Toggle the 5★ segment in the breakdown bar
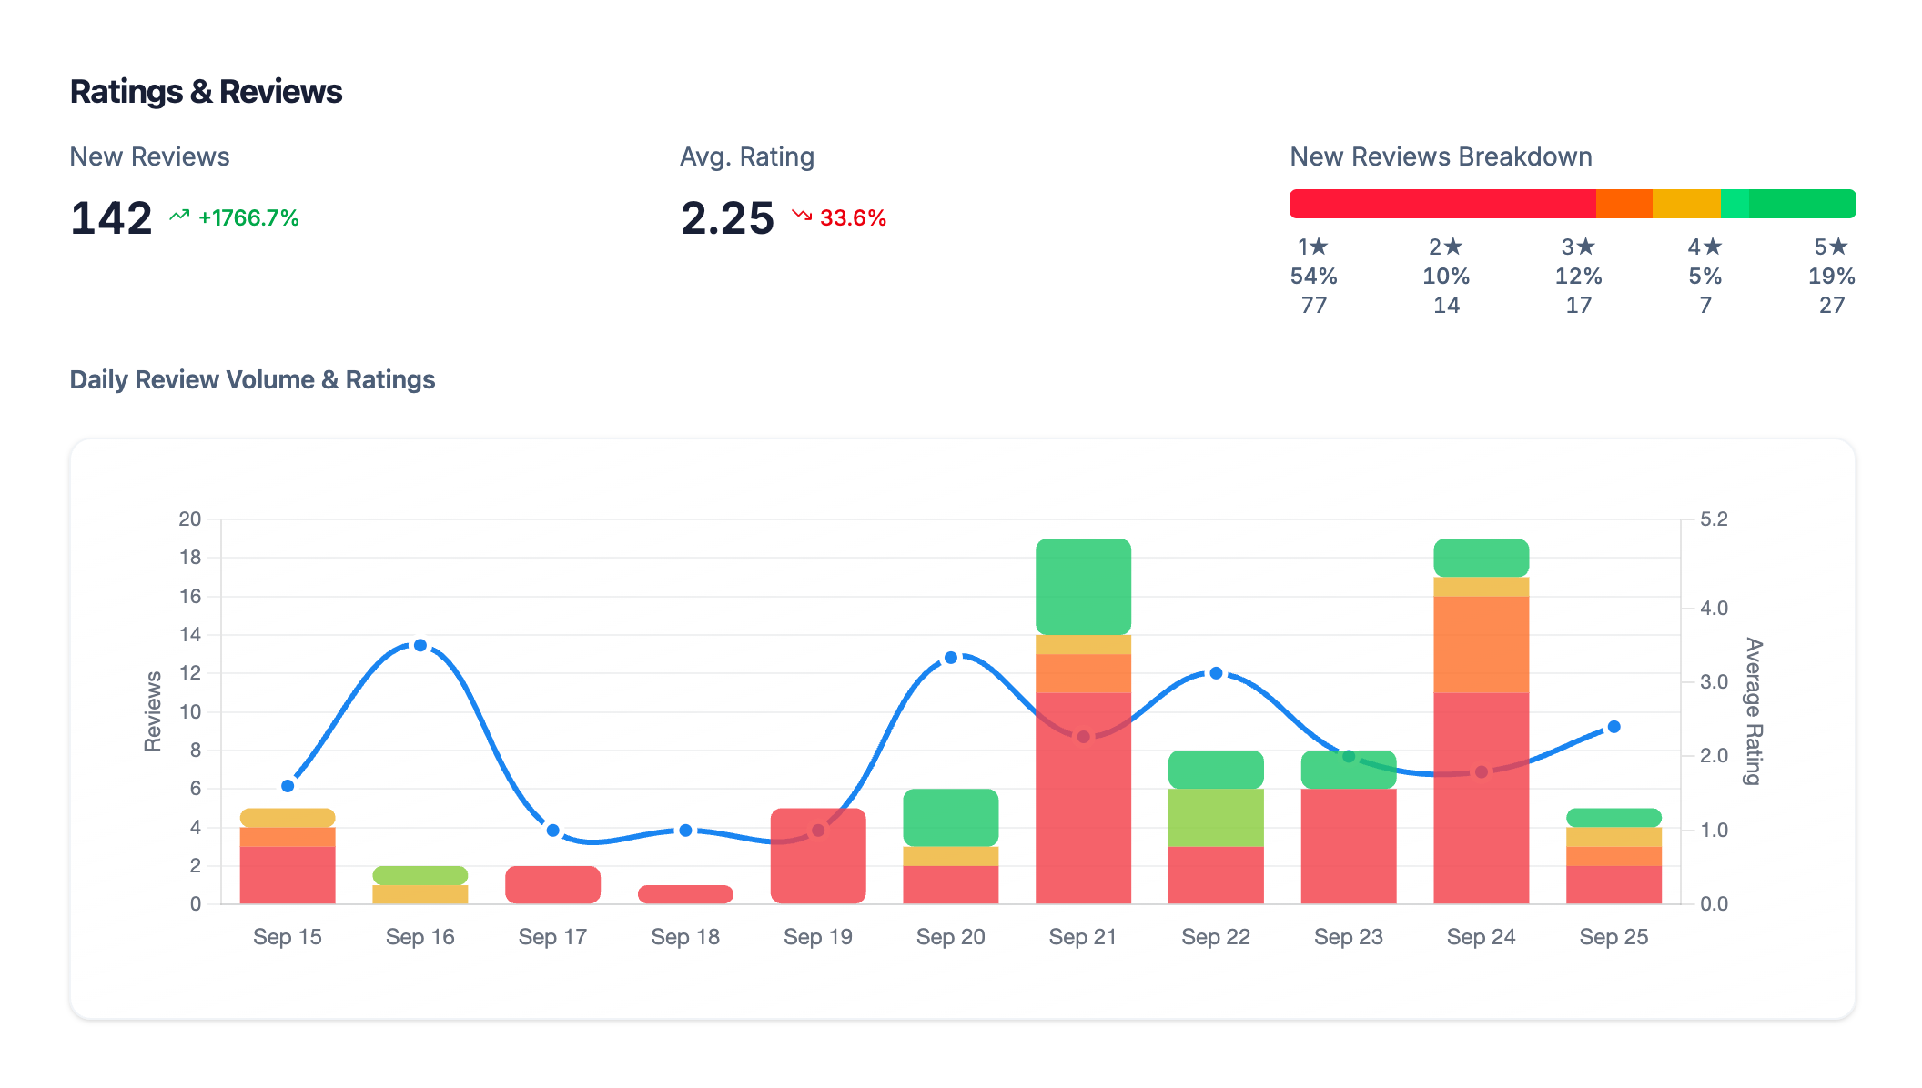1922x1088 pixels. click(x=1802, y=204)
